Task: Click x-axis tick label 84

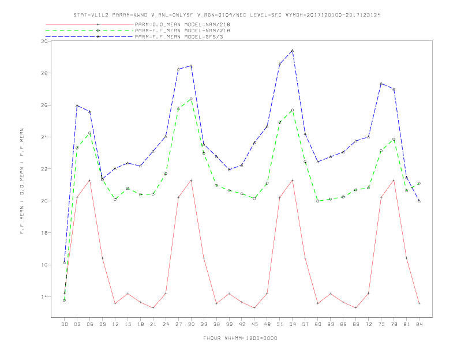Action: click(419, 324)
